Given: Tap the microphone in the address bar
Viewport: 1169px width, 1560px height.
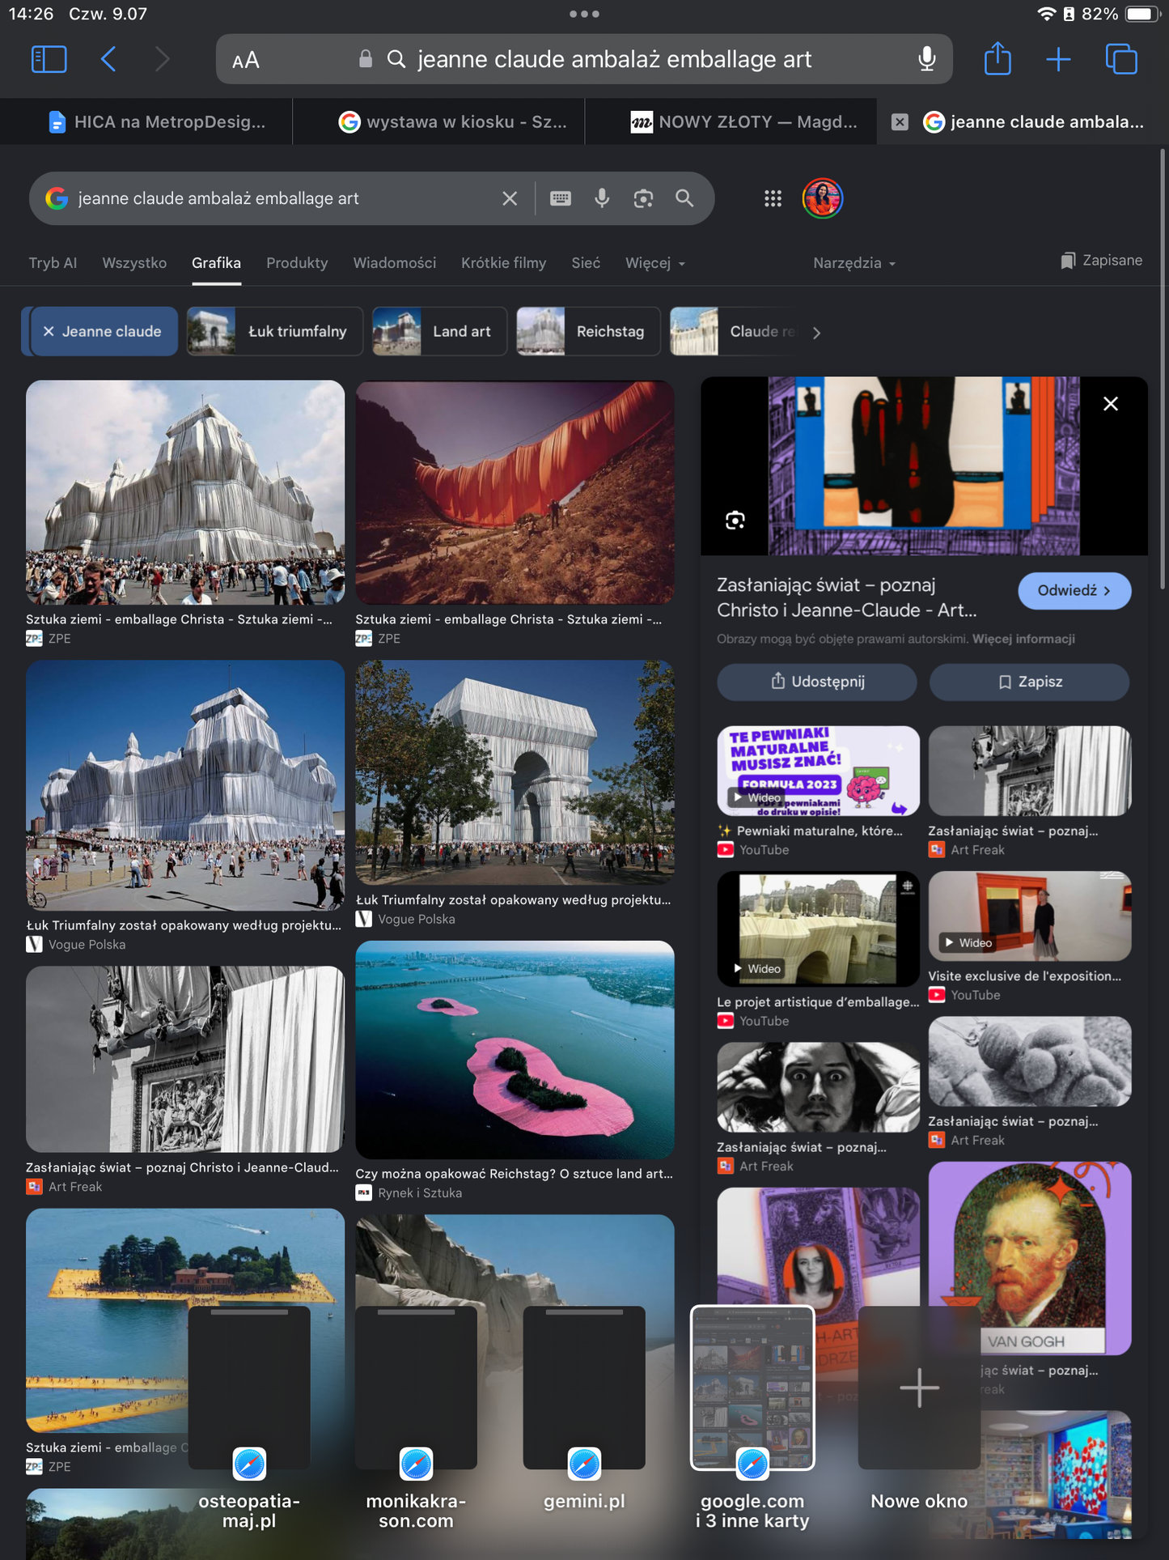Looking at the screenshot, I should tap(927, 59).
